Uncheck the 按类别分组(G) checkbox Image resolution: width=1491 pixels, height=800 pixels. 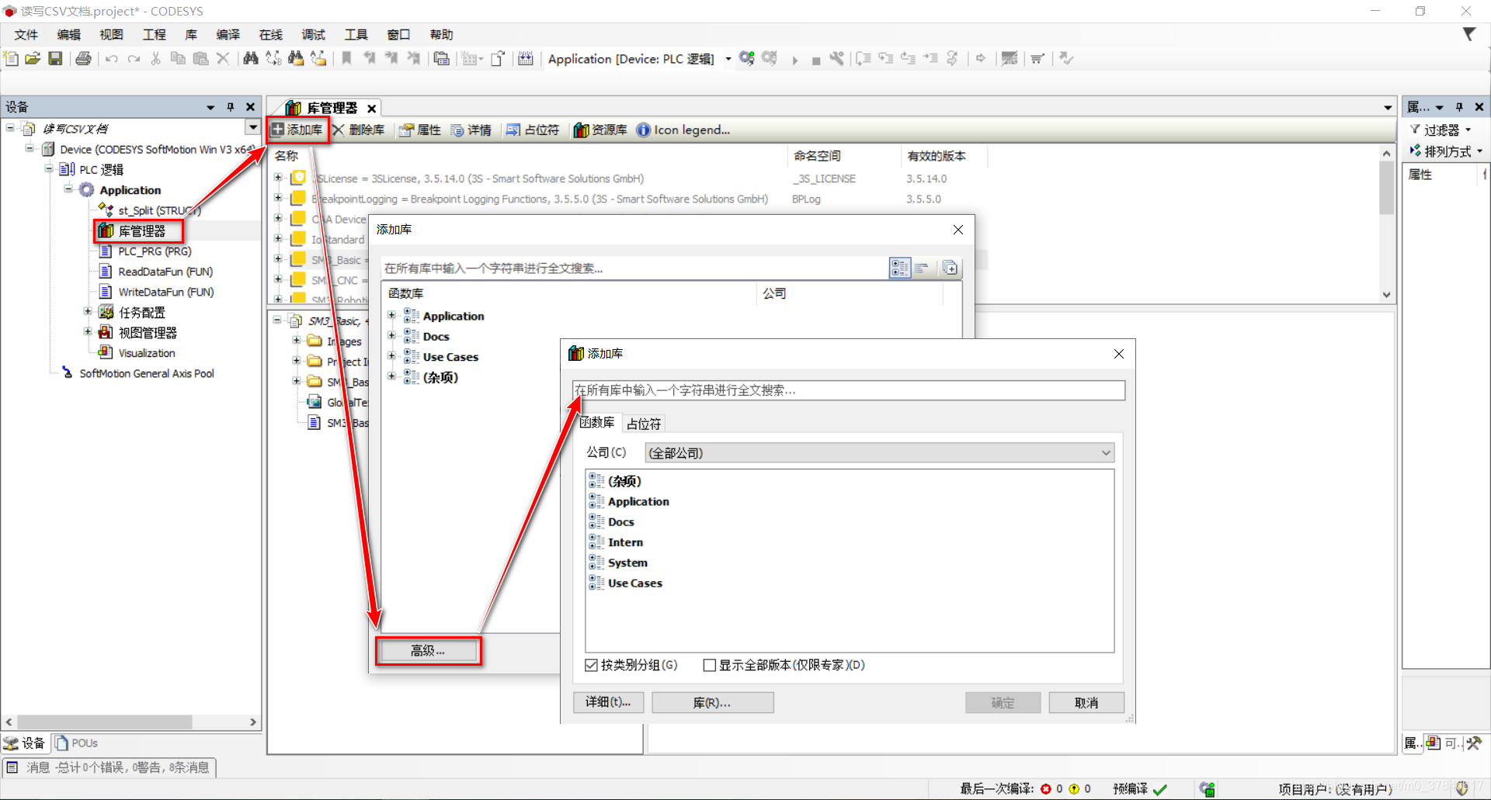591,665
